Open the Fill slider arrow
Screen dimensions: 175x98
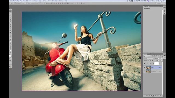(x=162, y=60)
